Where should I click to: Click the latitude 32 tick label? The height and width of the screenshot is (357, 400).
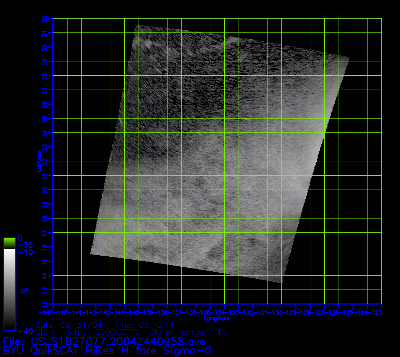[44, 19]
